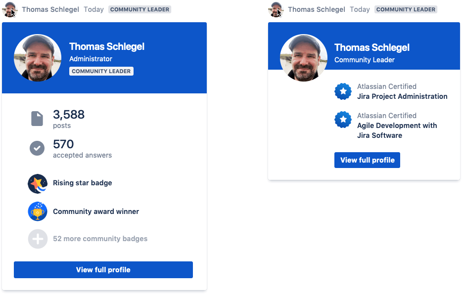Select the Community award winner label
This screenshot has width=462, height=294.
[96, 211]
